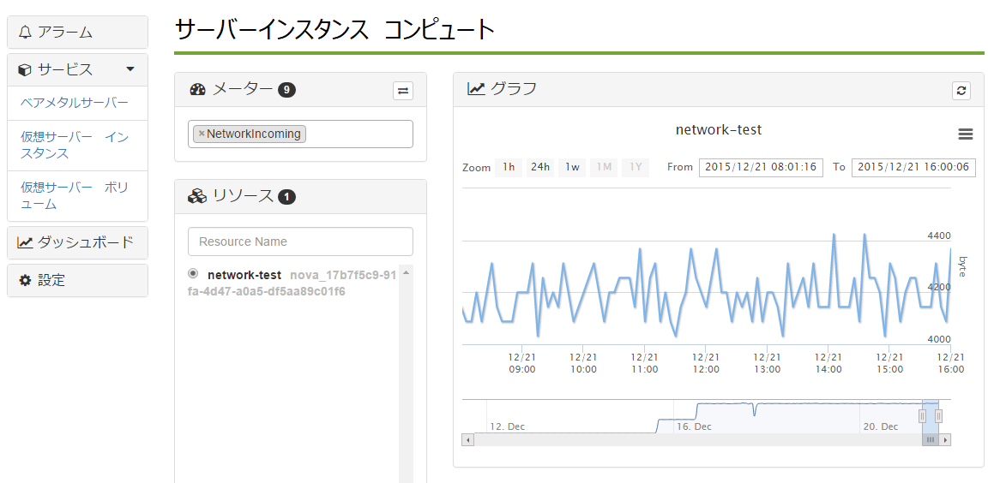This screenshot has width=994, height=483.
Task: Open 設定 settings
Action: tap(77, 280)
